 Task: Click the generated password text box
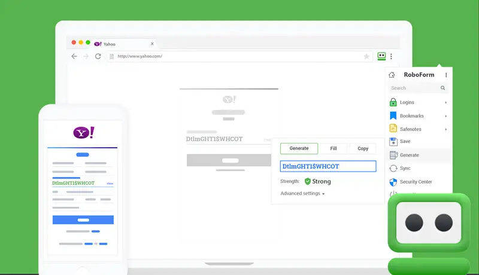click(x=328, y=166)
